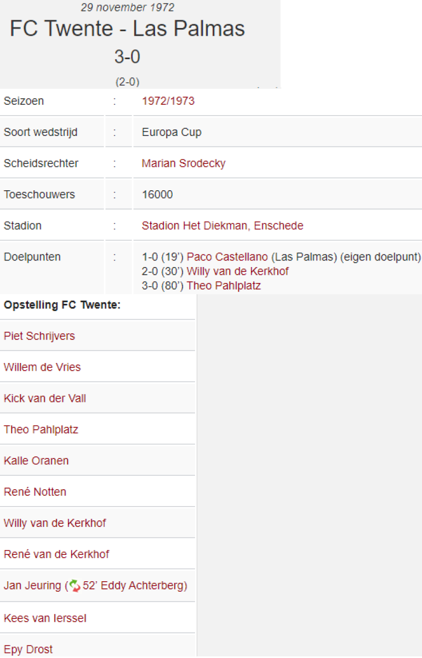Open Kalle Oranen player profile
The width and height of the screenshot is (422, 658).
click(36, 461)
